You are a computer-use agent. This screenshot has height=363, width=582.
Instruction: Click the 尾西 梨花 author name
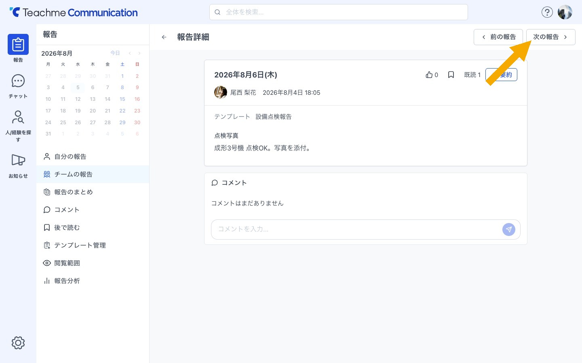click(x=243, y=93)
